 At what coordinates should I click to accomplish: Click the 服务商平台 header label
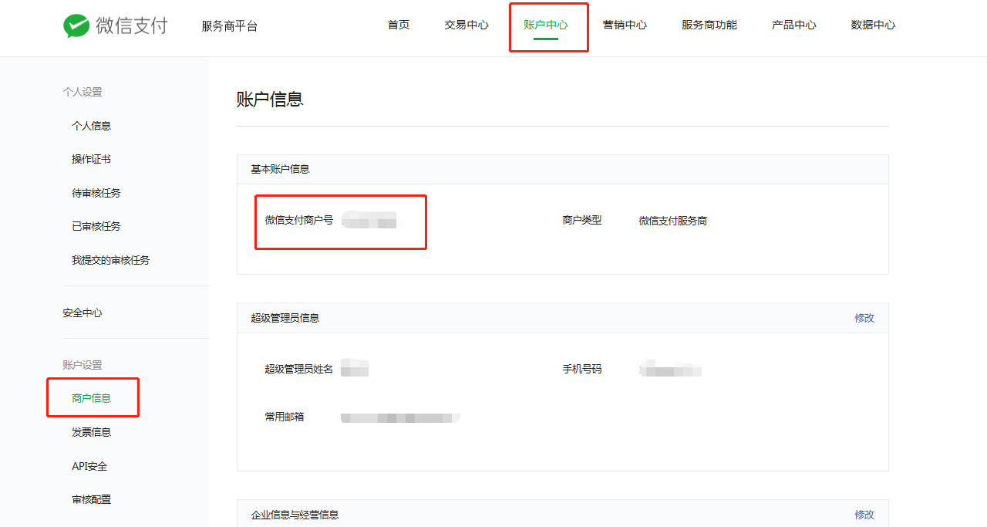(230, 26)
